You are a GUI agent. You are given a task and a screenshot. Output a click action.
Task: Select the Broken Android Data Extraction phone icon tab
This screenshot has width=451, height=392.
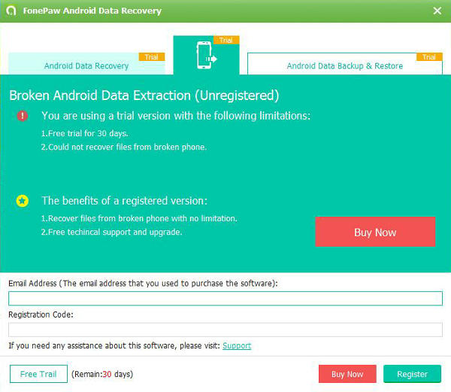(206, 55)
